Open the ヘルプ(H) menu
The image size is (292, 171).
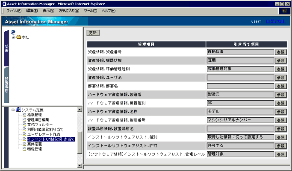point(109,11)
